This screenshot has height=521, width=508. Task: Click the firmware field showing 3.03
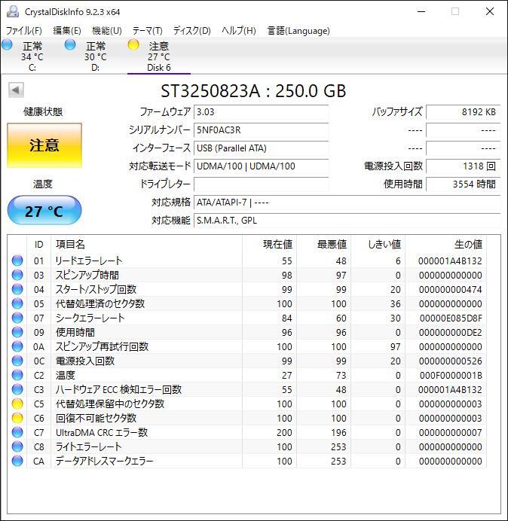click(261, 112)
